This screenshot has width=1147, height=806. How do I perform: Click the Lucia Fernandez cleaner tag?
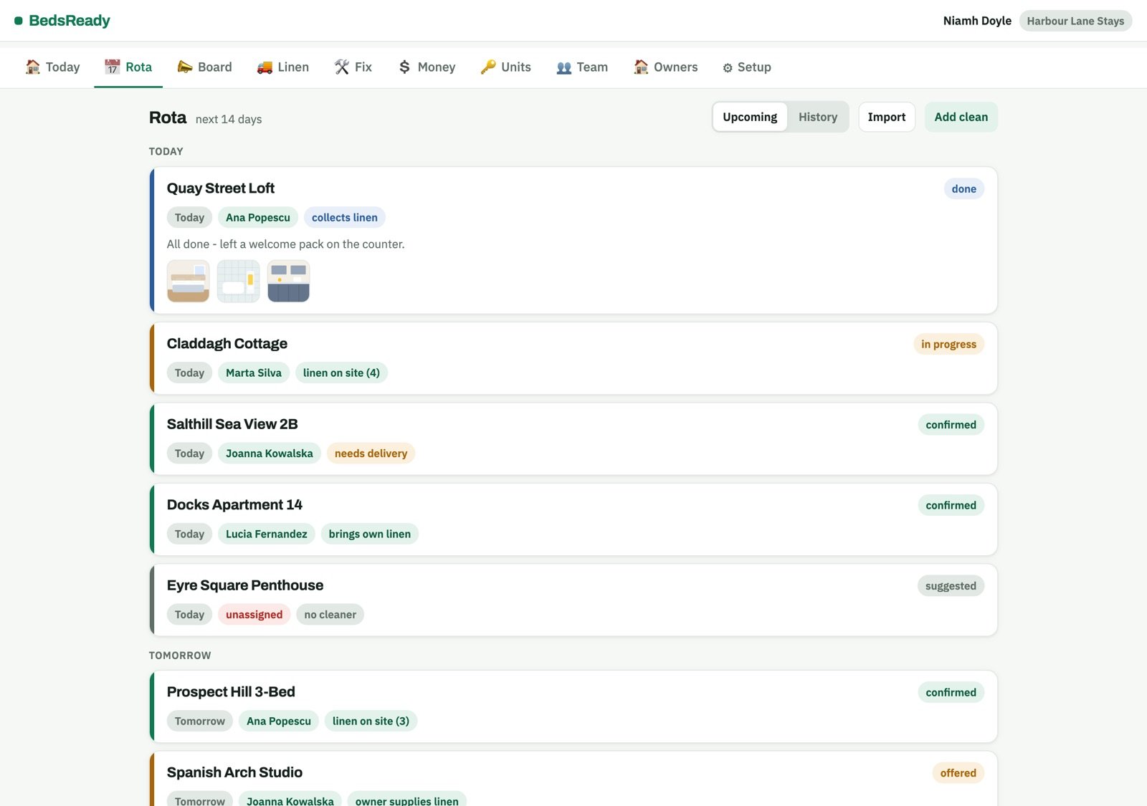(x=266, y=534)
